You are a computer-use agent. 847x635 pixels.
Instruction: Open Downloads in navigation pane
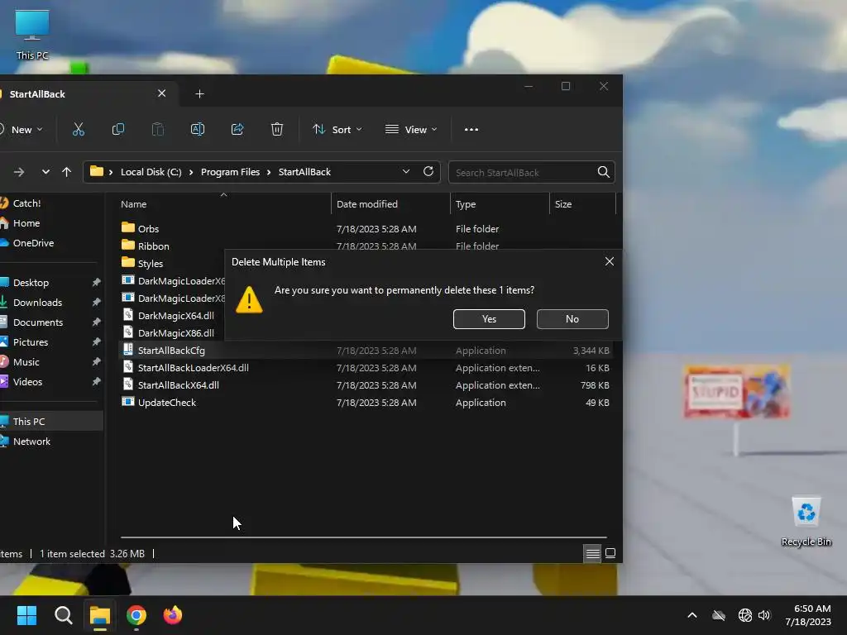[x=50, y=303]
